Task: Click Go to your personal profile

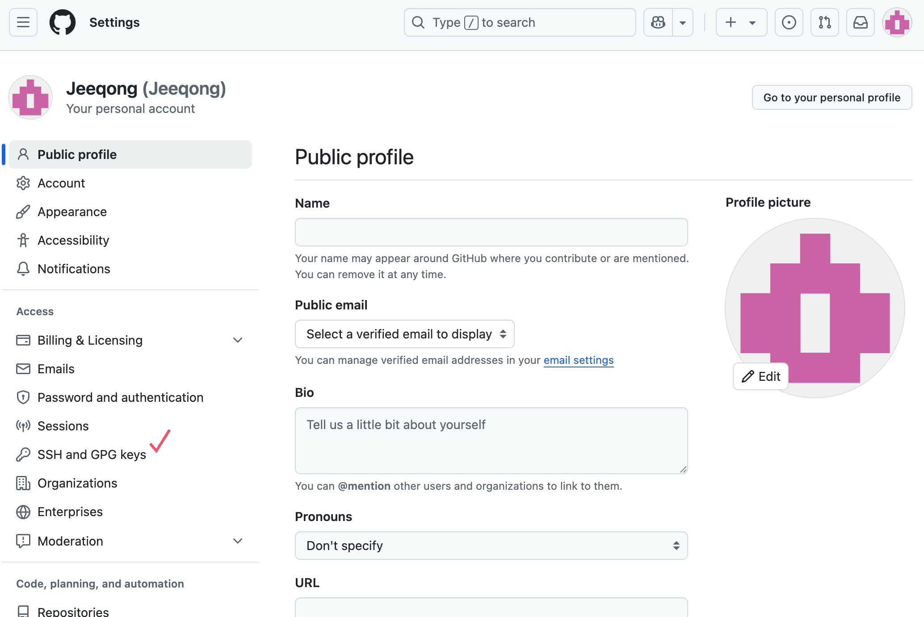Action: click(832, 97)
